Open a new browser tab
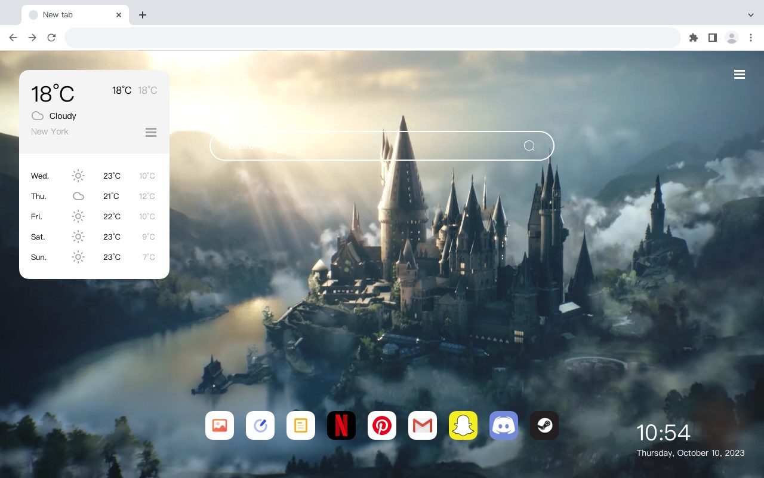Screen dimensions: 764x478 (x=142, y=15)
